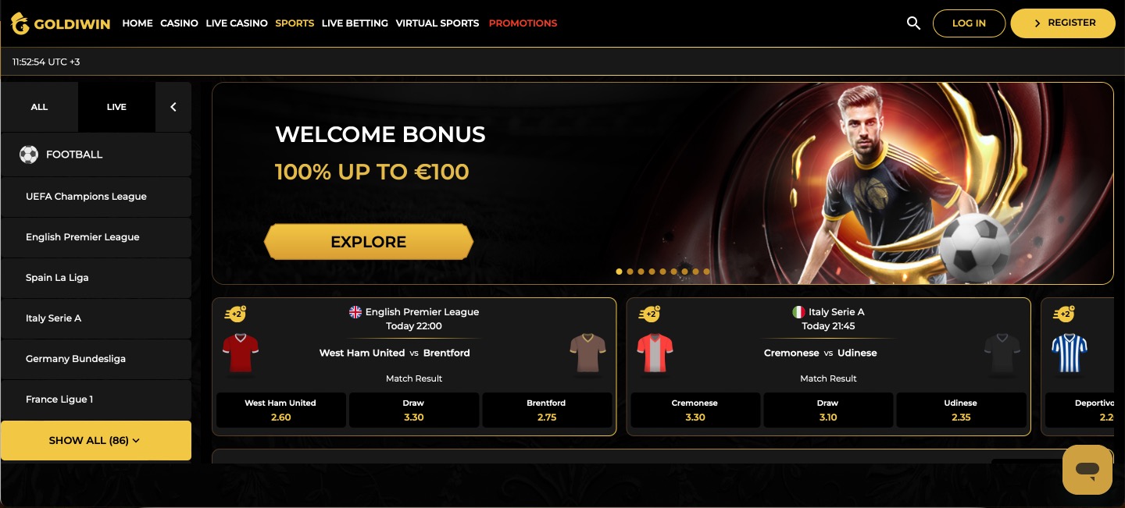Screen dimensions: 1125x508
Task: Open the search magnifier icon
Action: [913, 23]
